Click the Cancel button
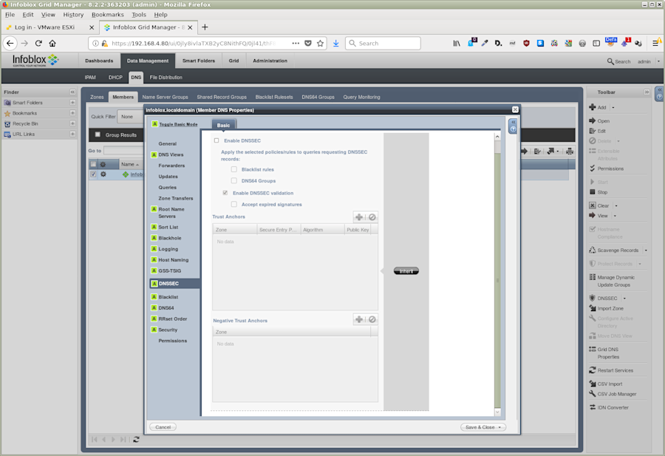Screen dimensions: 665x456 coord(163,427)
